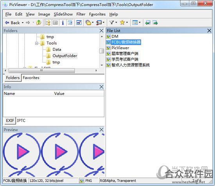Click the favorites star icon
This screenshot has height=186, width=215.
[122, 23]
